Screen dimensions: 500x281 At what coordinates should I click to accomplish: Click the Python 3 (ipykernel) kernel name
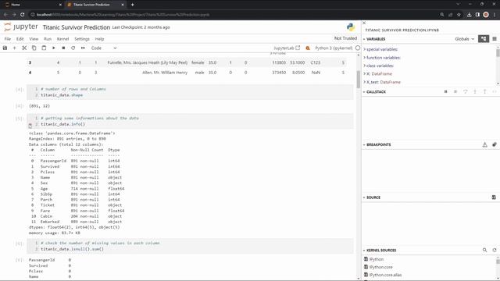[x=334, y=48]
